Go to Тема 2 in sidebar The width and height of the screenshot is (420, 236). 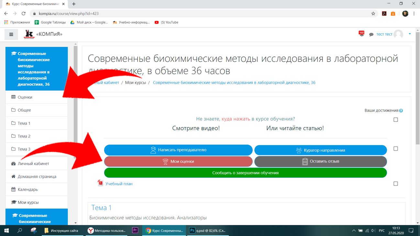tap(37, 136)
